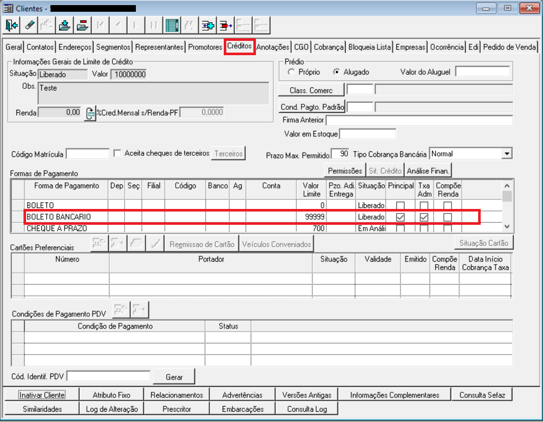This screenshot has width=543, height=422.
Task: Click the Embarcações button
Action: point(243,409)
